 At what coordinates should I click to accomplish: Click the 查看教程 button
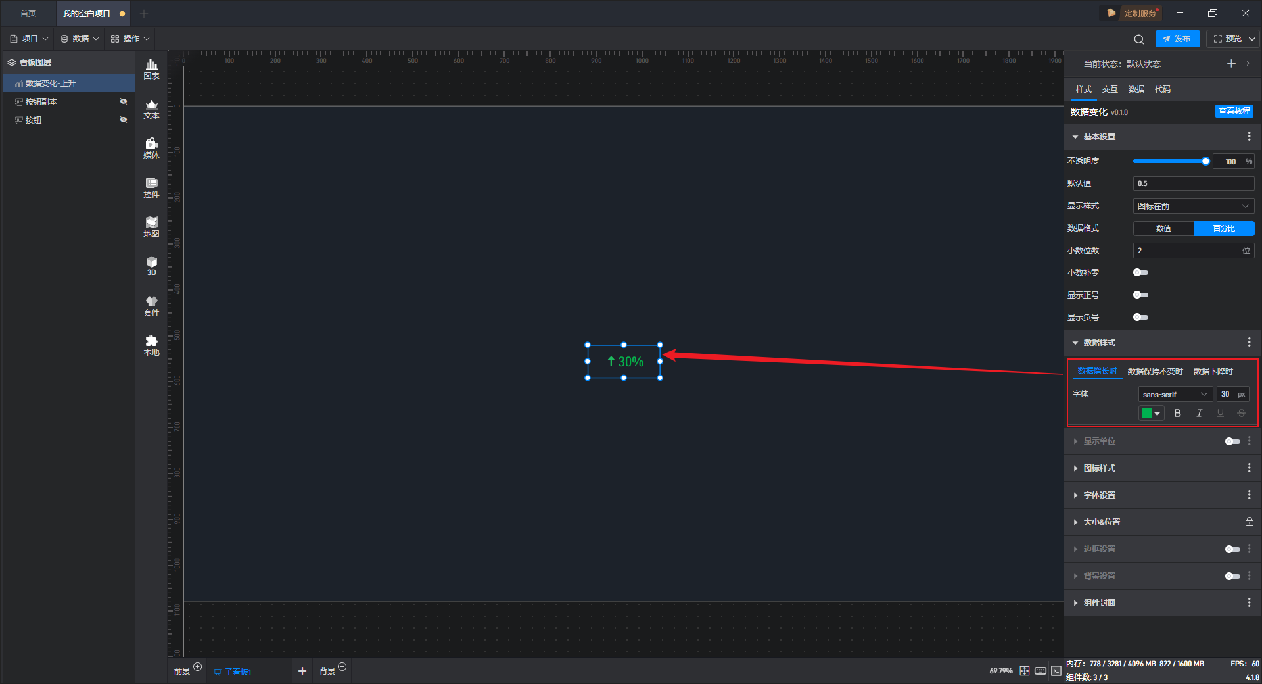tap(1234, 111)
